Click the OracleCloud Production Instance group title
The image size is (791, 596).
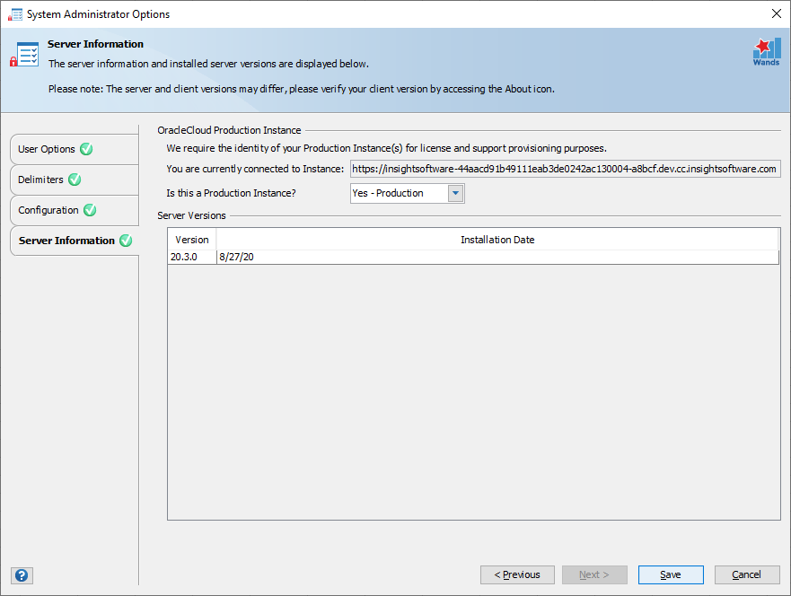tap(229, 130)
